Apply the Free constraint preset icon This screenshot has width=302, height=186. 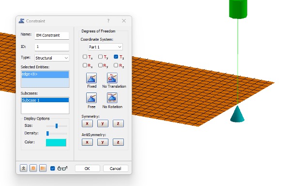91,98
